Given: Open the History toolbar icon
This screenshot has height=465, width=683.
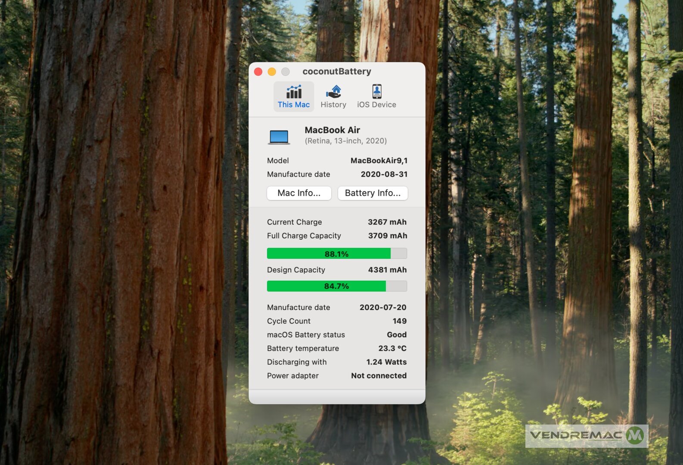Looking at the screenshot, I should [333, 92].
